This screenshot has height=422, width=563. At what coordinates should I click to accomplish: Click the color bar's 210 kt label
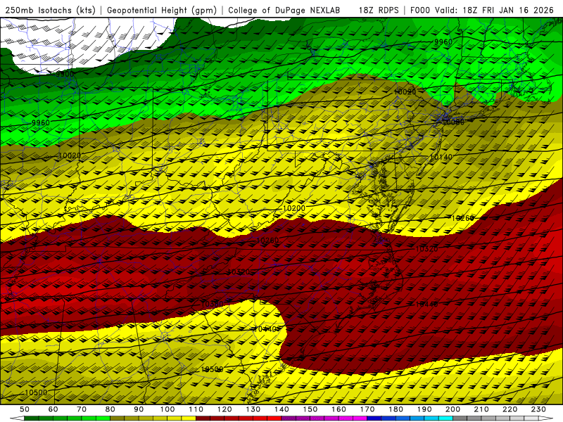481,409
